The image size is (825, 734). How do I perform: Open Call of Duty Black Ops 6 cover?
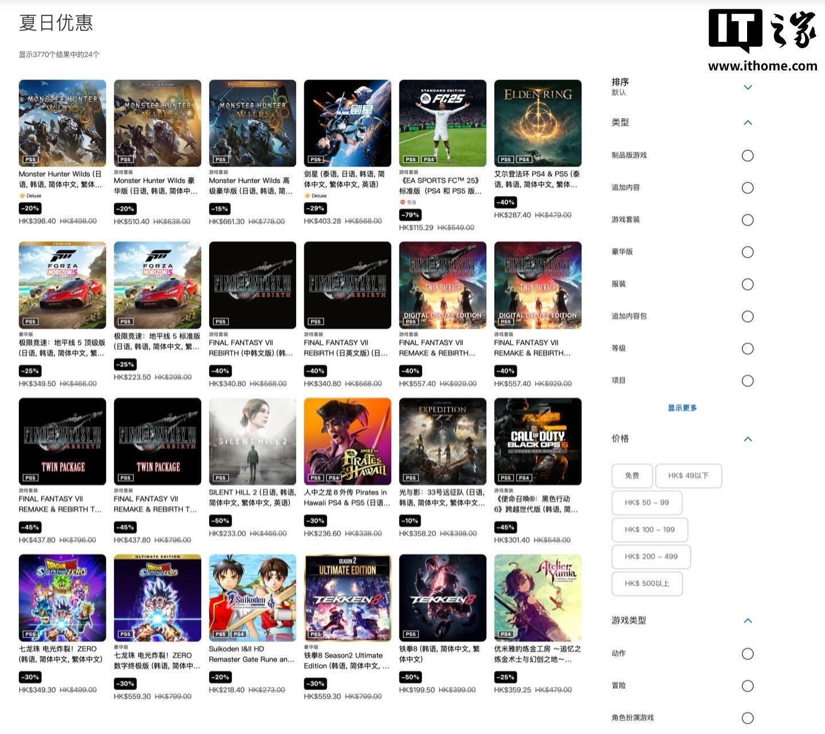(x=538, y=441)
